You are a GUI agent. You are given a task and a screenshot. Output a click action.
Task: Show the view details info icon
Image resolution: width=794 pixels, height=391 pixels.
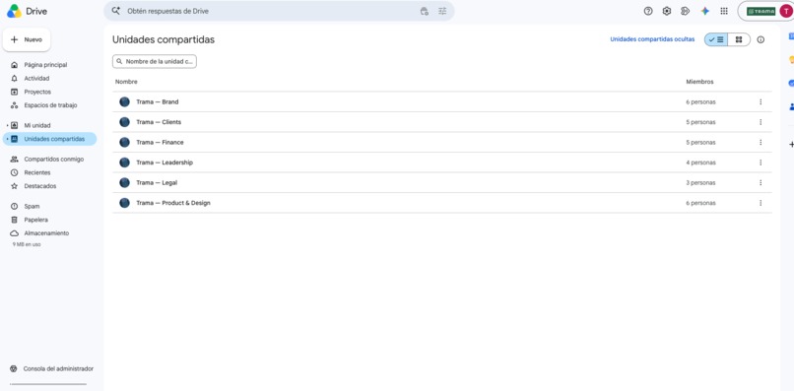point(761,39)
